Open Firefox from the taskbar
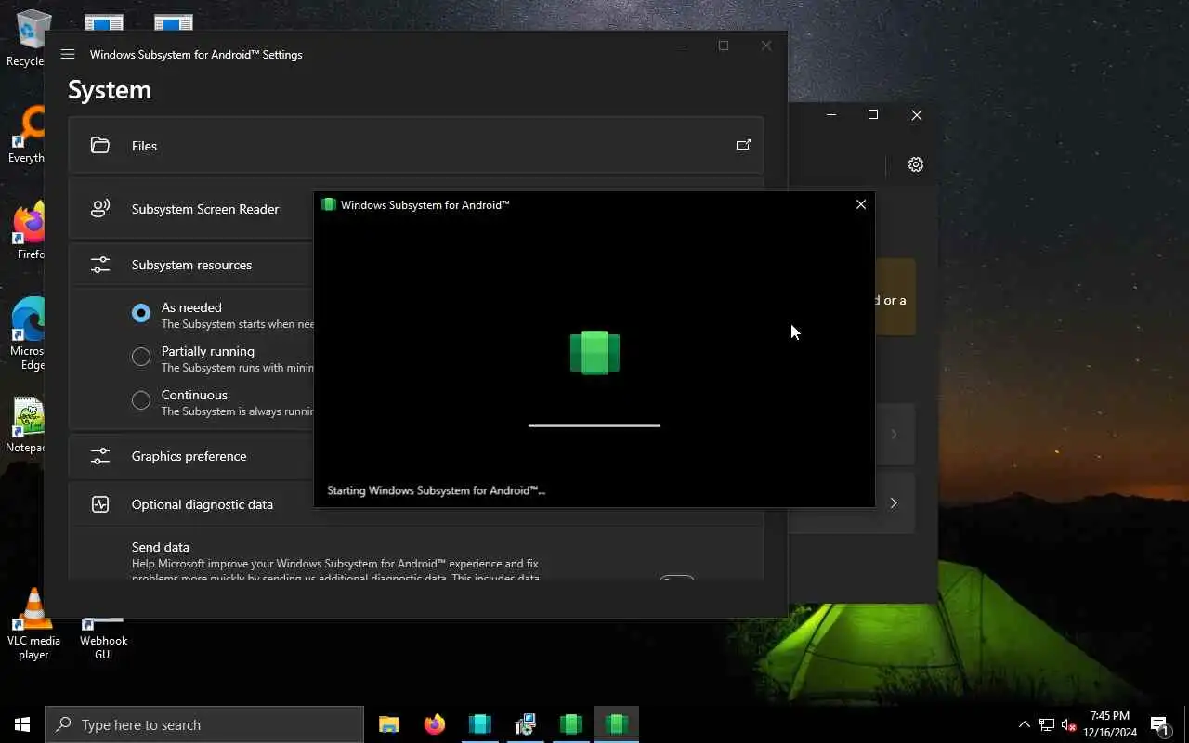 pyautogui.click(x=435, y=724)
